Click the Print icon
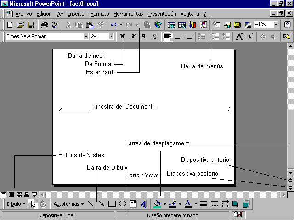This screenshot has height=220, width=294. [x=45, y=25]
